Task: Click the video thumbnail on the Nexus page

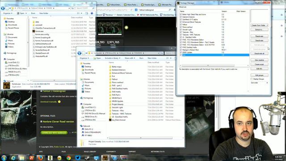Action: [110, 28]
